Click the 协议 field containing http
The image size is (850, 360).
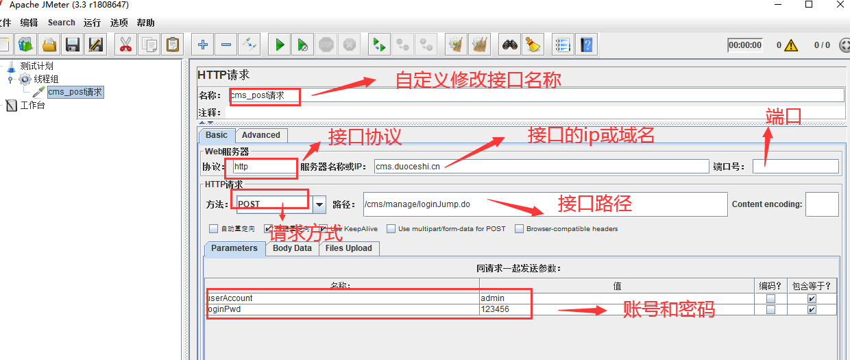tap(265, 166)
